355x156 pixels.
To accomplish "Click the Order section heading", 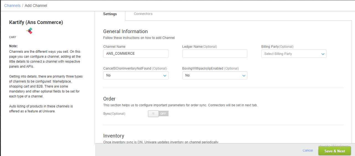I will (x=109, y=99).
